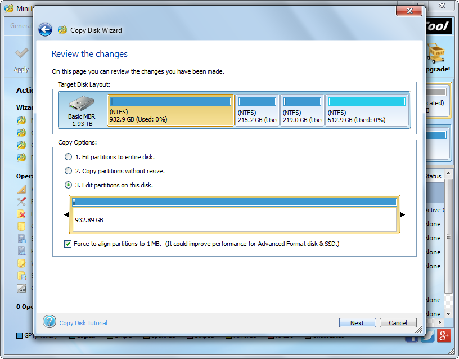This screenshot has height=359, width=459.
Task: Go back using the blue arrow button
Action: click(x=45, y=30)
